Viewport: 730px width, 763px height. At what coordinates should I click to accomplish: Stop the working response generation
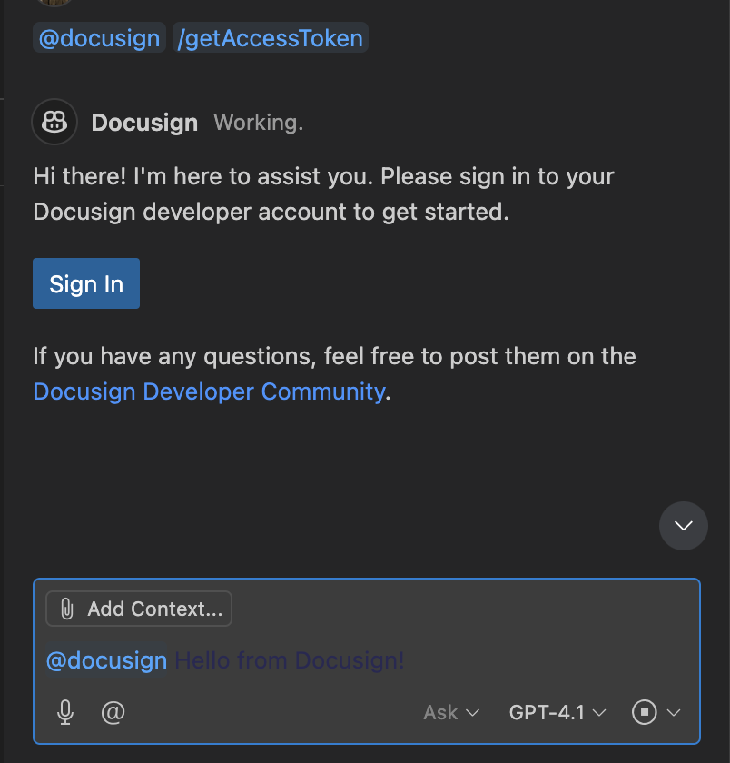tap(646, 712)
